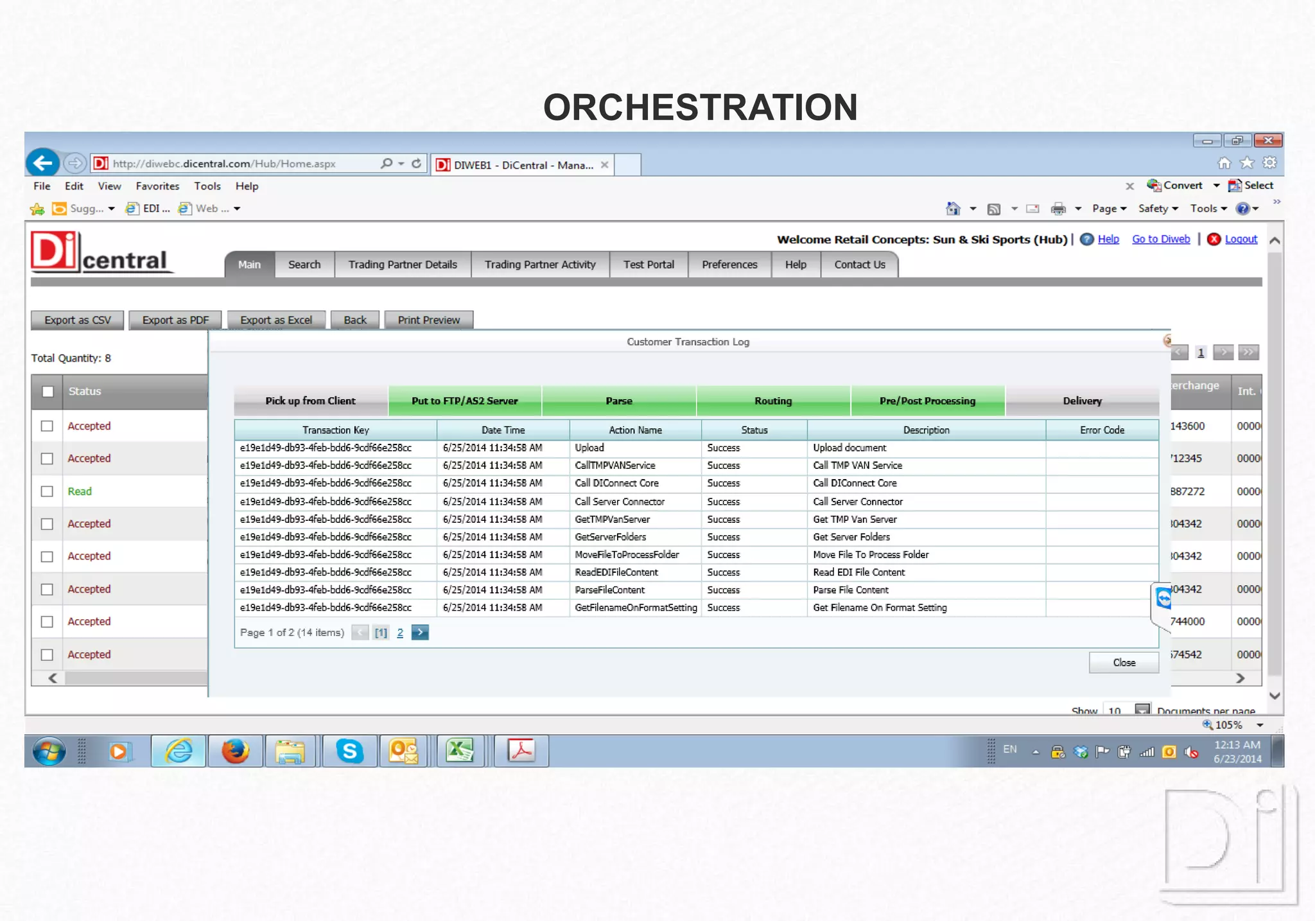Open the Favorites menu
Screen dimensions: 1315x921
(x=157, y=186)
